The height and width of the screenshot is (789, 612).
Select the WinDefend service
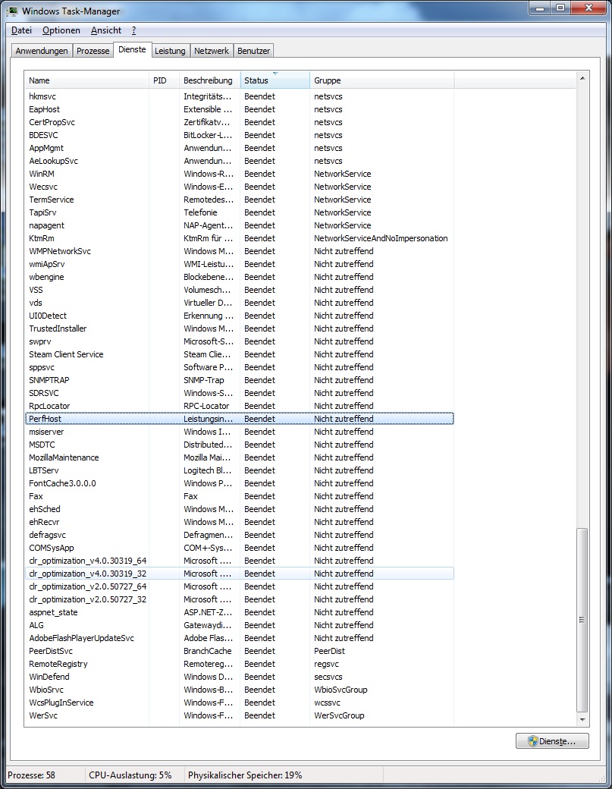(240, 677)
